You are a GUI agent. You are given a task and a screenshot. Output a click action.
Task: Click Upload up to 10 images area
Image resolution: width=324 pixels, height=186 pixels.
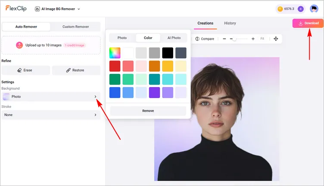point(51,45)
